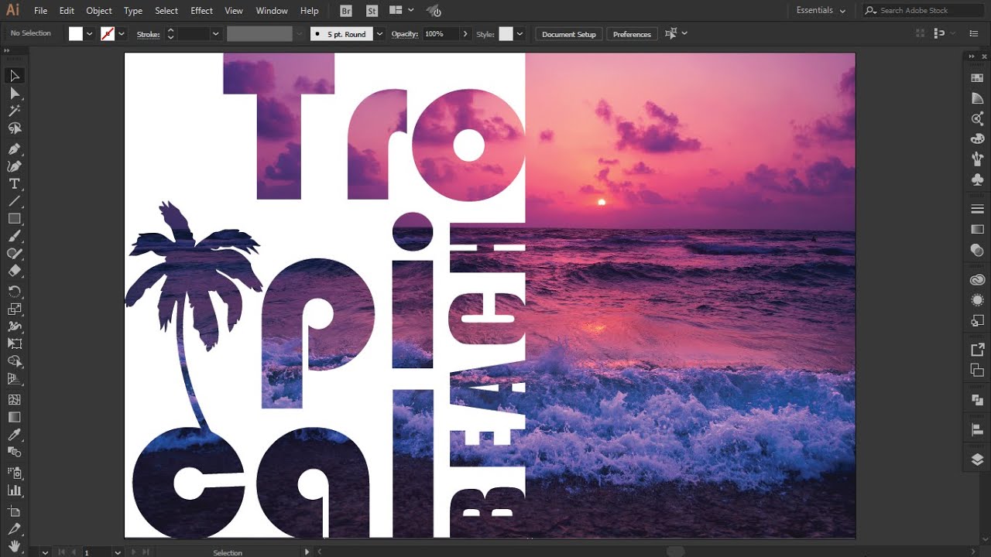Activate the Type tool
The image size is (991, 557).
pos(14,183)
